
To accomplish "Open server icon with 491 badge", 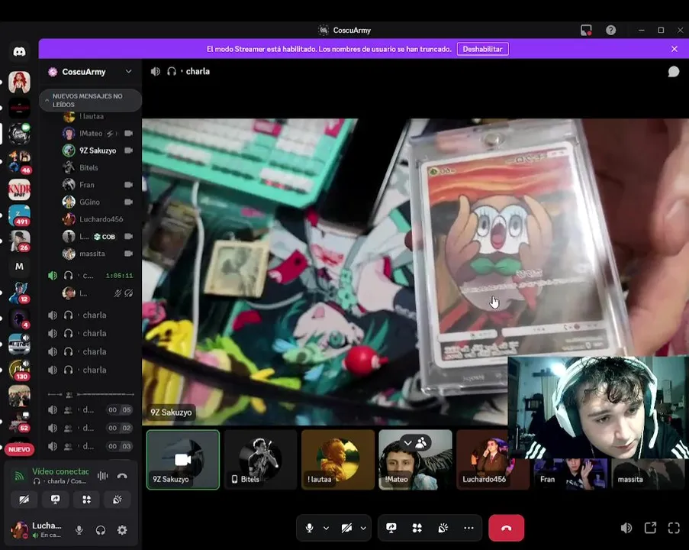I will [x=19, y=215].
